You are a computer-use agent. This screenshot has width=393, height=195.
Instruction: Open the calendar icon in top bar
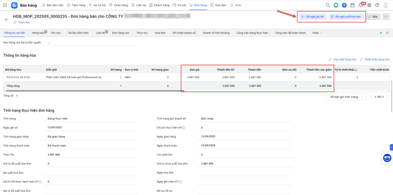352,5
